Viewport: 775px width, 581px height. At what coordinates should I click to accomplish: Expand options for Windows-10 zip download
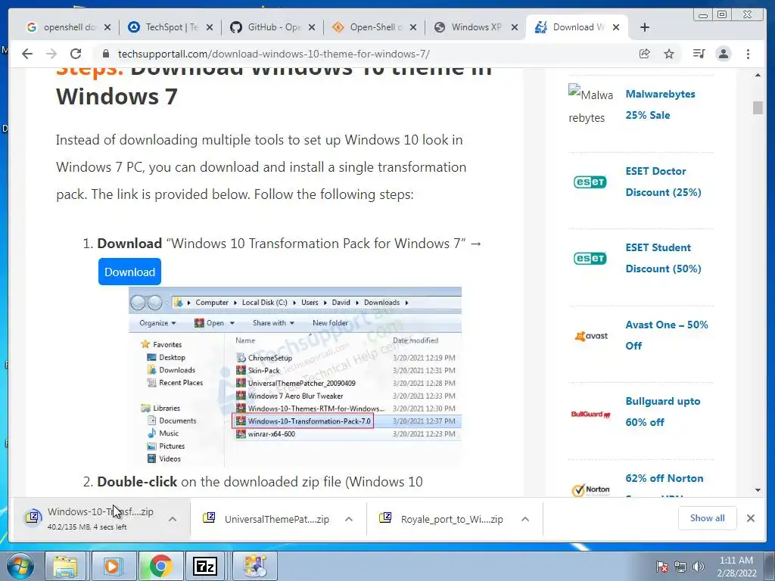point(173,519)
